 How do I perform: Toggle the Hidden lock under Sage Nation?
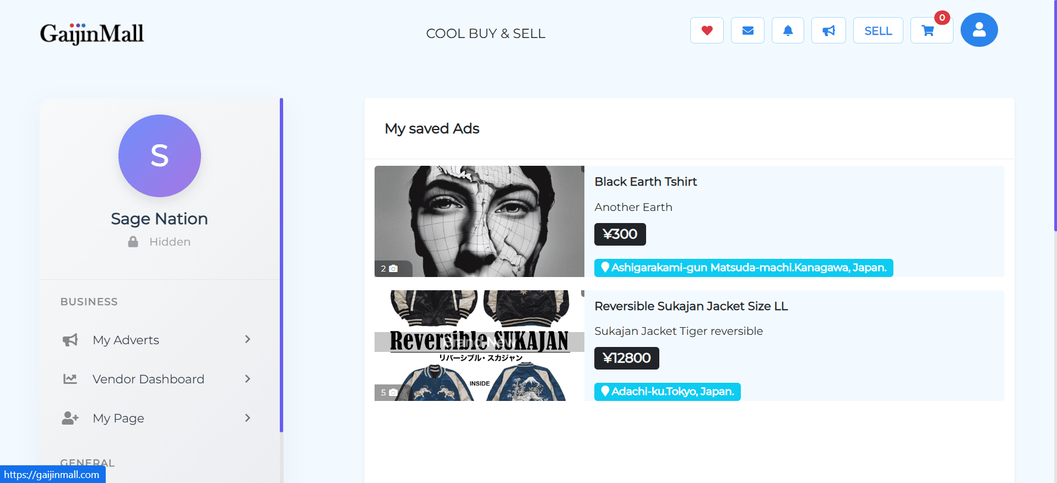pyautogui.click(x=133, y=241)
